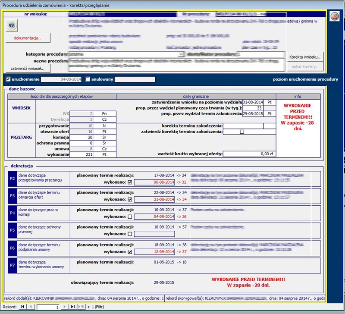Click the 'poziom uruchomienia procedury' text

point(306,79)
